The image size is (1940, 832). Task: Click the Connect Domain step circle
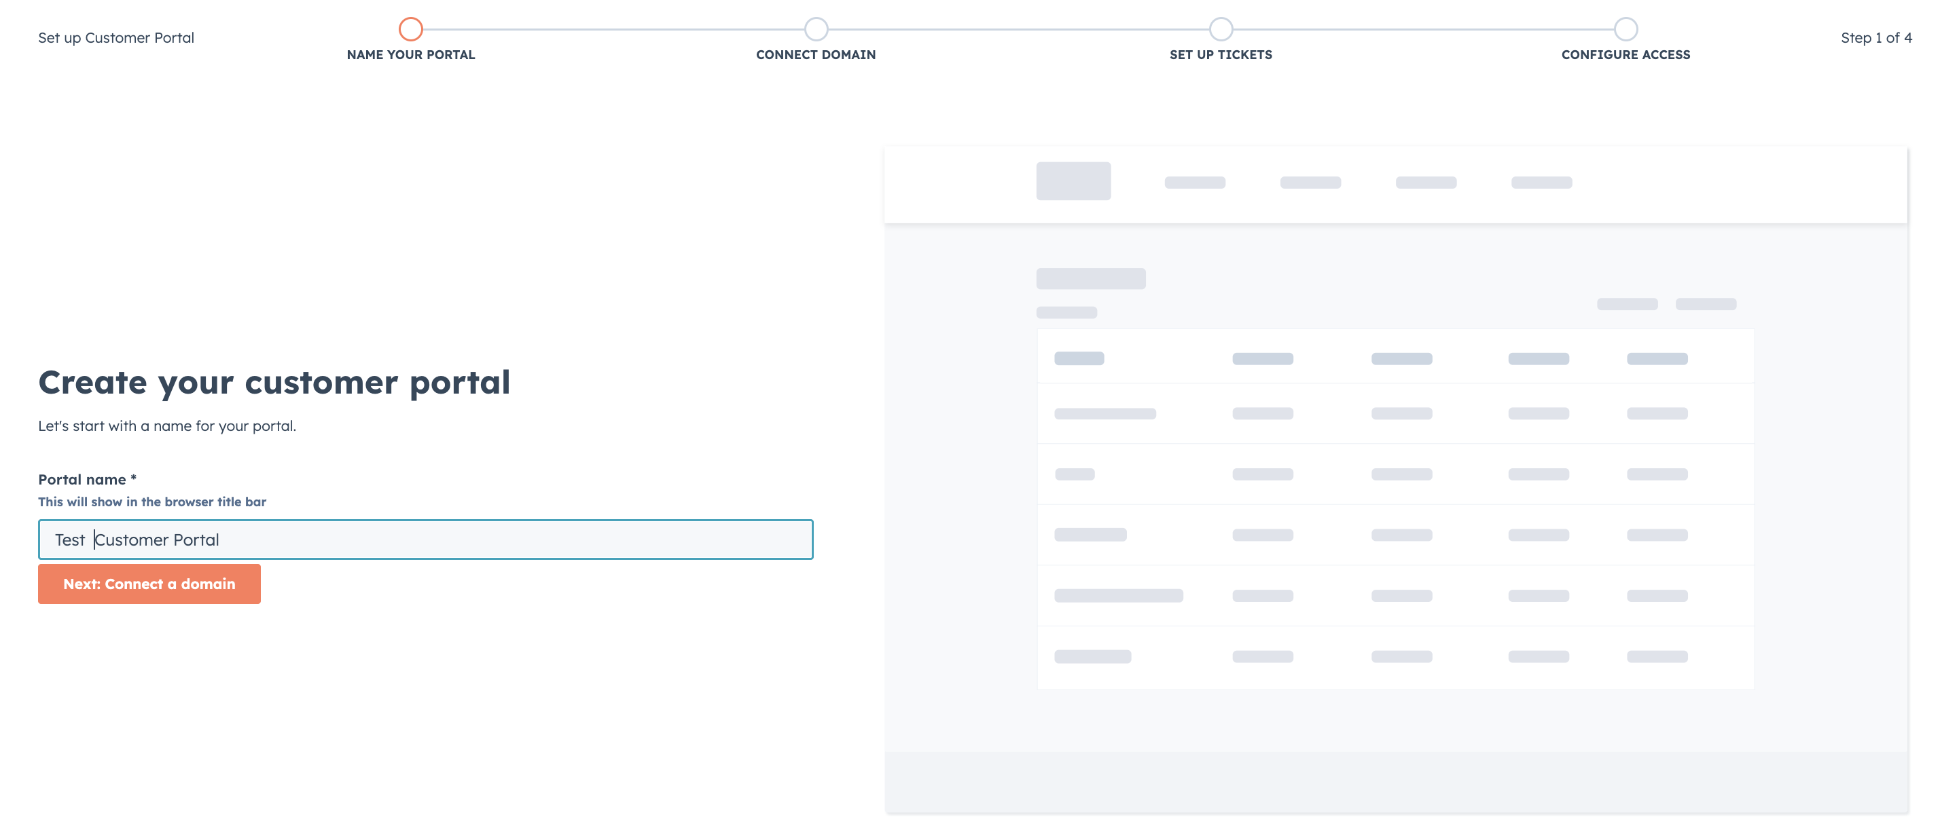[816, 29]
